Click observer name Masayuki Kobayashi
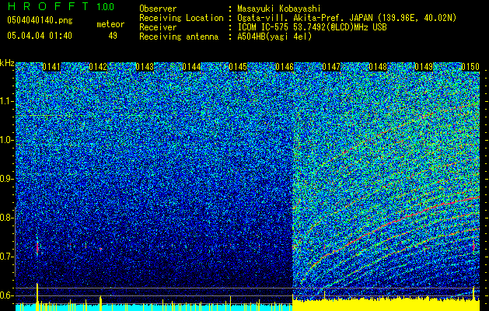Image resolution: width=489 pixels, height=311 pixels. coord(279,9)
